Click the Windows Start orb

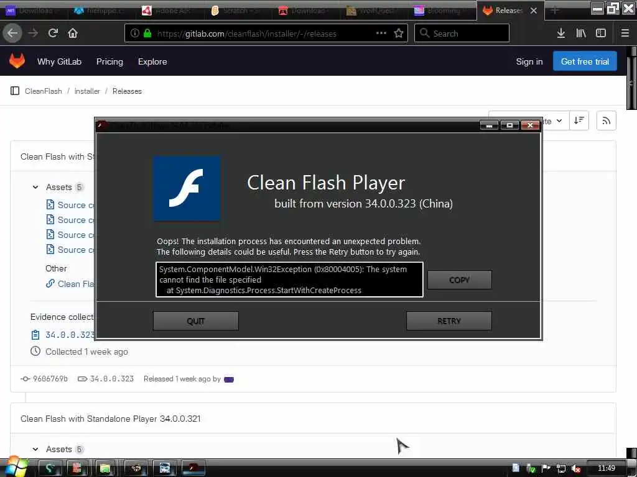pos(16,467)
